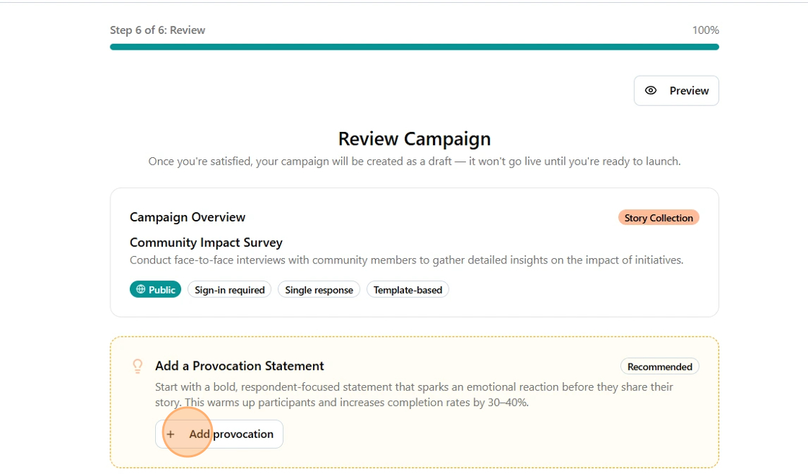
Task: Click the lightbulb icon beside Provocation Statement
Action: [138, 366]
